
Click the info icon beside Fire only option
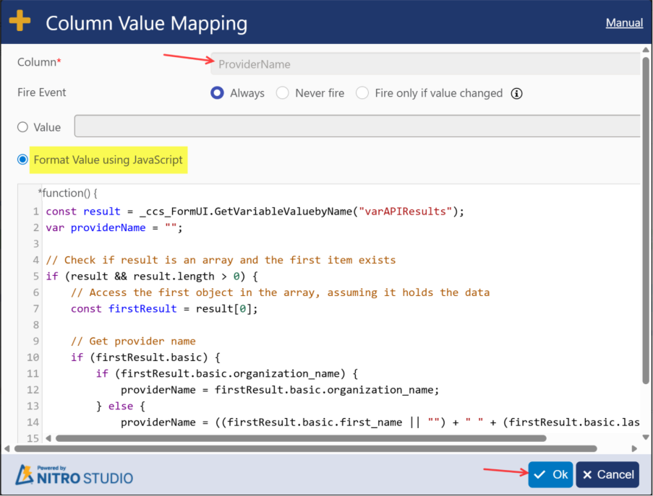point(517,93)
